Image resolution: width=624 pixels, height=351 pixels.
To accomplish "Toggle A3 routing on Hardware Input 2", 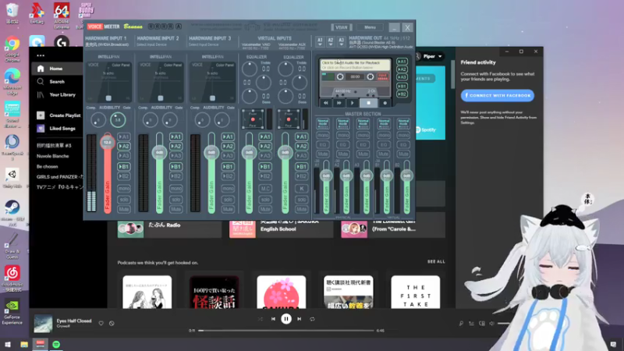I will [x=176, y=156].
